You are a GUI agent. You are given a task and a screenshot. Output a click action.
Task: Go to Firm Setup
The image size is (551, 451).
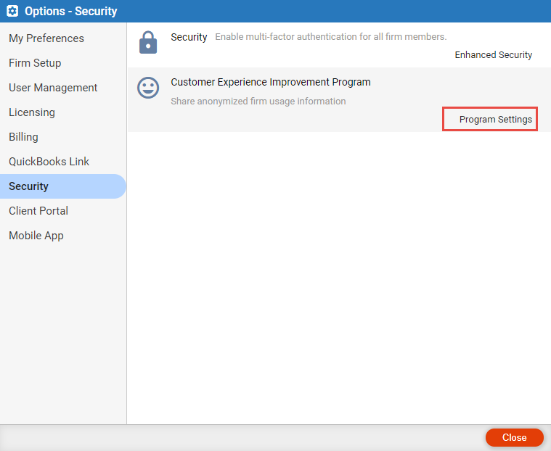pyautogui.click(x=35, y=63)
